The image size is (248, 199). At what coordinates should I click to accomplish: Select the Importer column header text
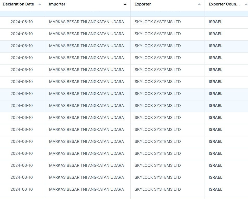click(57, 4)
